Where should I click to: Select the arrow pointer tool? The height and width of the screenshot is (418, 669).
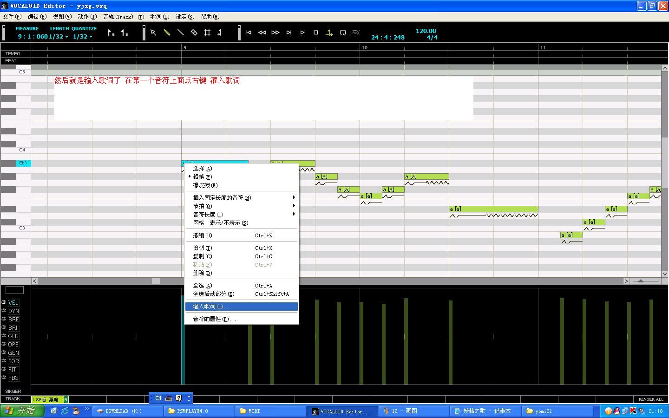point(153,33)
